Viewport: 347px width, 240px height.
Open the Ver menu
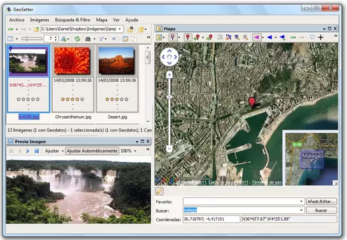click(x=116, y=20)
